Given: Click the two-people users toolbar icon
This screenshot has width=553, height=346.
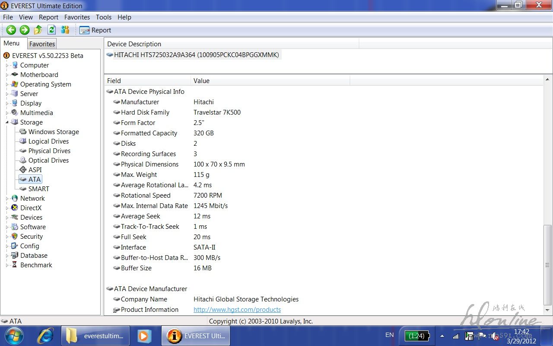Looking at the screenshot, I should tap(65, 30).
